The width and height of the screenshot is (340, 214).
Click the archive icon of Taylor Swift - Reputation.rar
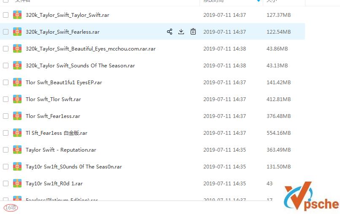pyautogui.click(x=17, y=150)
